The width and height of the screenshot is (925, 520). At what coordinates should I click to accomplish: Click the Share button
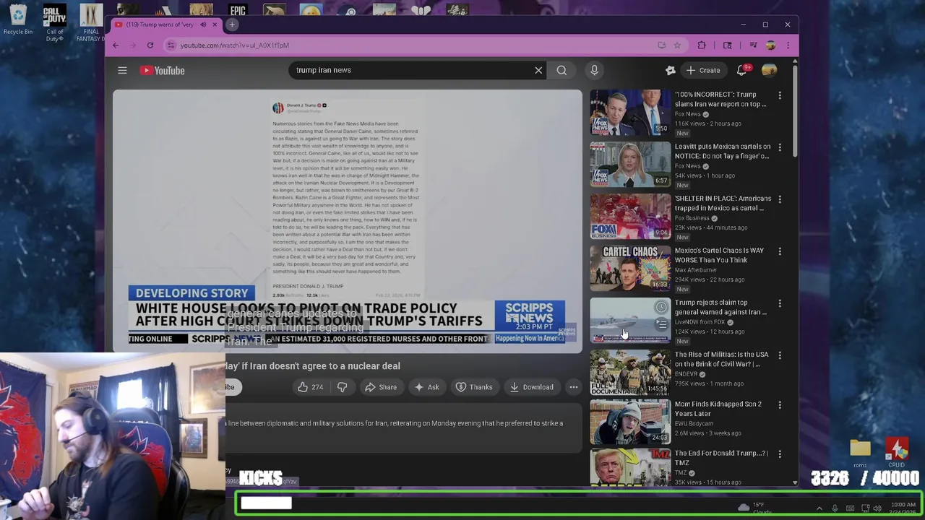coord(381,387)
